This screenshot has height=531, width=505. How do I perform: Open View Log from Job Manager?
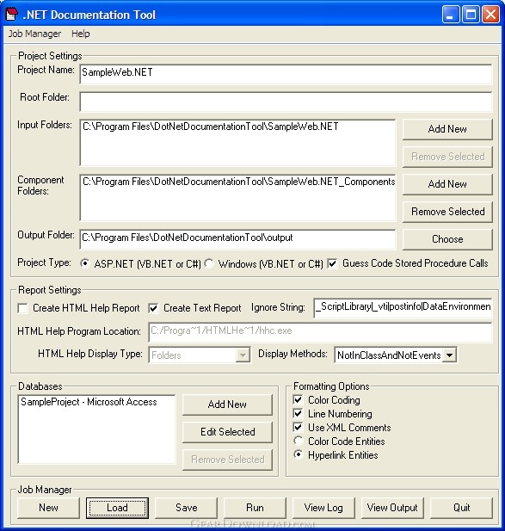point(323,508)
